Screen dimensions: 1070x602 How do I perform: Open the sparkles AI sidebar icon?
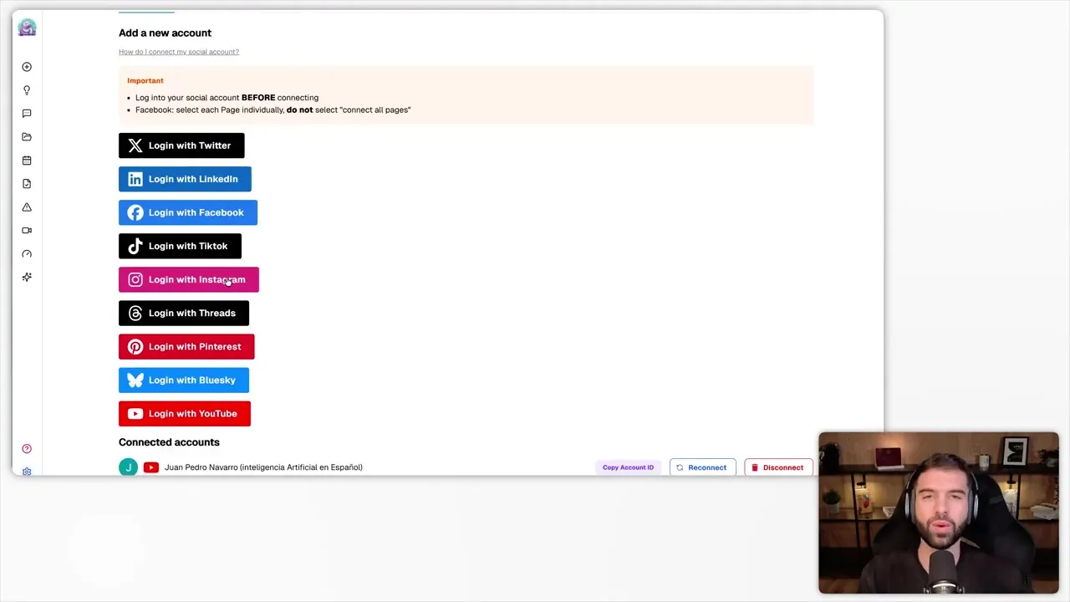point(27,278)
